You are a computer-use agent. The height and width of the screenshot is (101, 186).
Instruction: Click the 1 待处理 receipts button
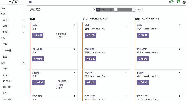[x=38, y=35]
